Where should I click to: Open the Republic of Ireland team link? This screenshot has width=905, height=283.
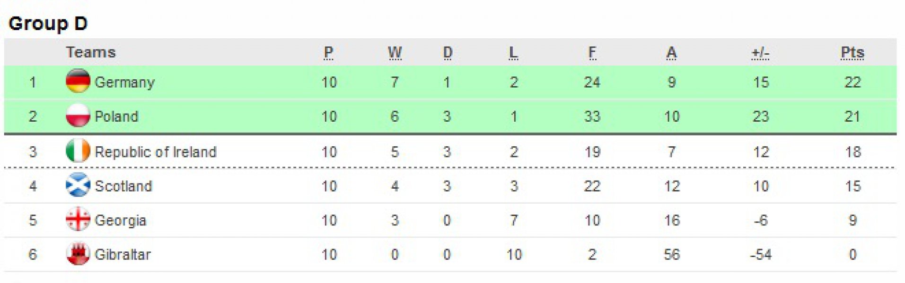point(155,152)
